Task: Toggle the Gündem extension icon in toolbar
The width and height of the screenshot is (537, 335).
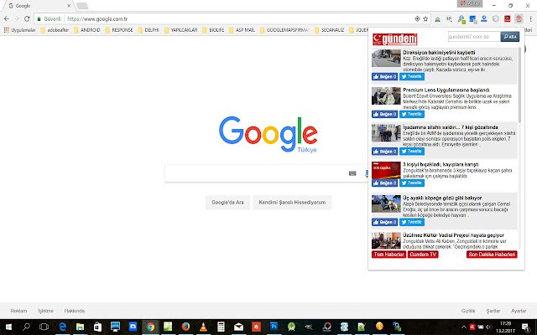Action: tap(519, 18)
